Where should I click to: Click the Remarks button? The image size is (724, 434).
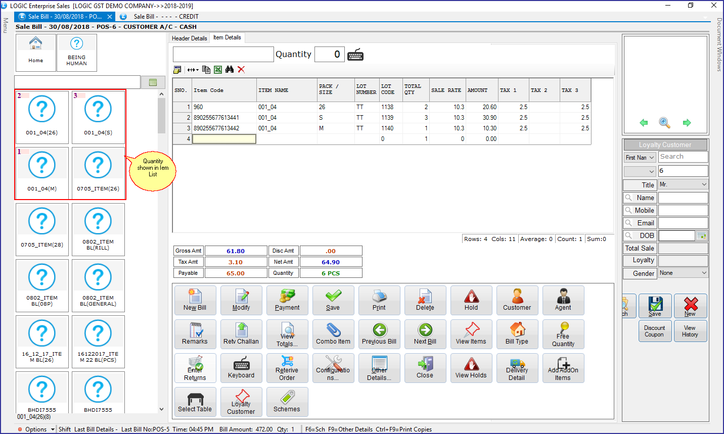coord(195,334)
